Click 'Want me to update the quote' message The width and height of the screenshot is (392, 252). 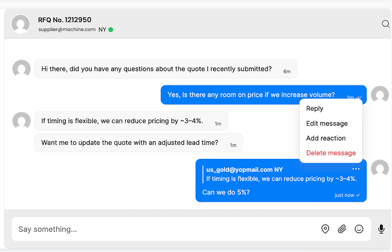(138, 143)
